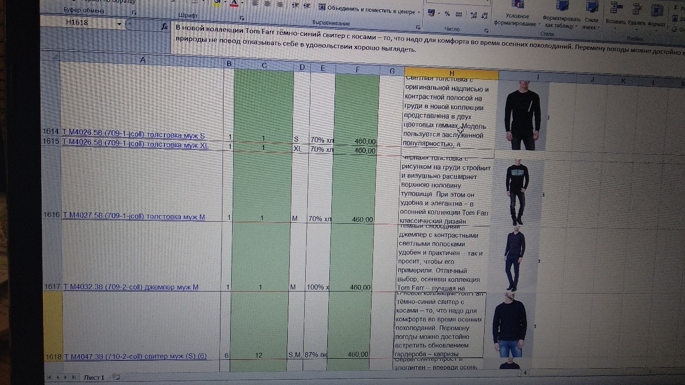Open Name Box dropdown arrow

119,24
